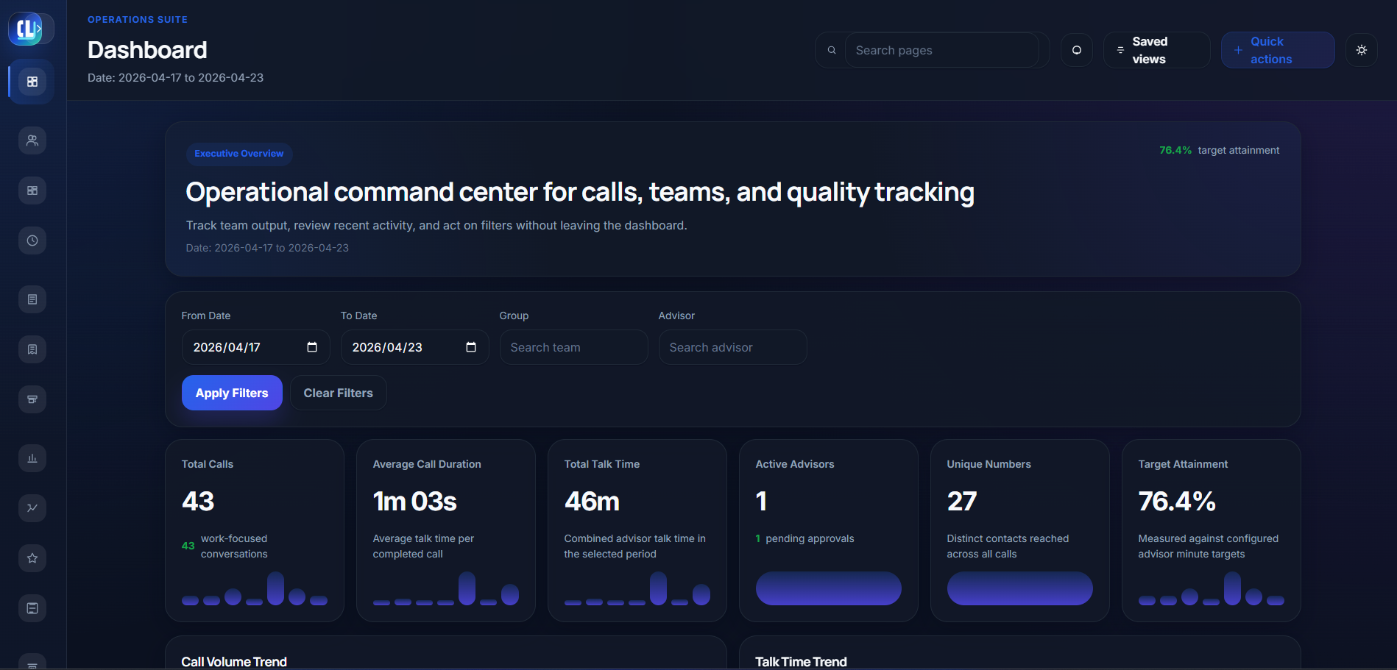Open the star favorites icon in sidebar
This screenshot has height=670, width=1397.
coord(32,558)
